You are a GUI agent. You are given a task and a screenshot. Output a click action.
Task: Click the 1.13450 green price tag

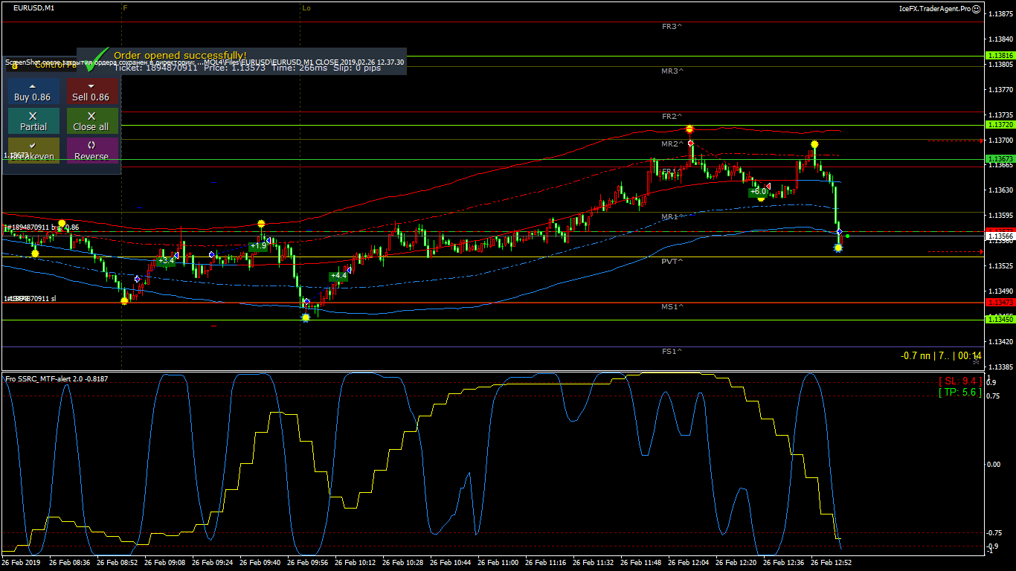[x=1000, y=320]
